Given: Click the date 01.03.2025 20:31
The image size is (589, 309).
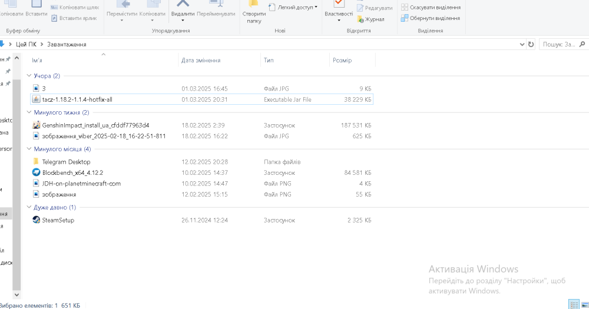Looking at the screenshot, I should point(205,99).
